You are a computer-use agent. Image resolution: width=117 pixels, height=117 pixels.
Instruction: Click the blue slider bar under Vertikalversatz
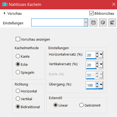tap(91, 69)
